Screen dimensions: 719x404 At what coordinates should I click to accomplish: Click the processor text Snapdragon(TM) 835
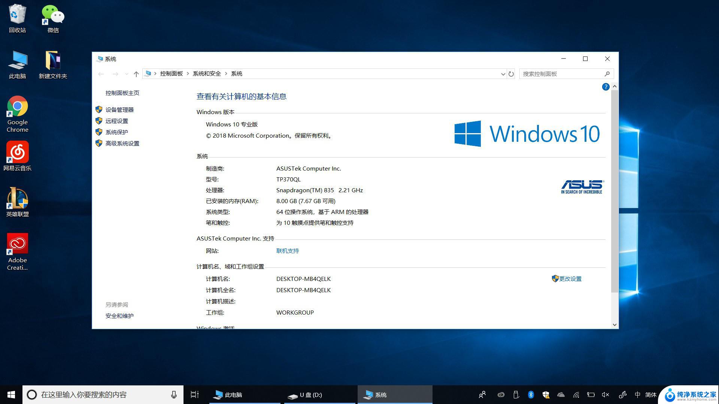305,190
